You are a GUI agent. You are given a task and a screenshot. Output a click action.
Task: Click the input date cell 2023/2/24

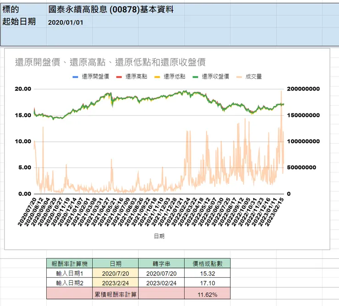115,283
